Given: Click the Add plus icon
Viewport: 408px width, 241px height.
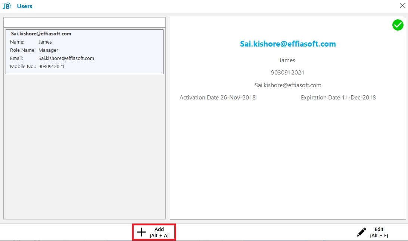Looking at the screenshot, I should 141,232.
